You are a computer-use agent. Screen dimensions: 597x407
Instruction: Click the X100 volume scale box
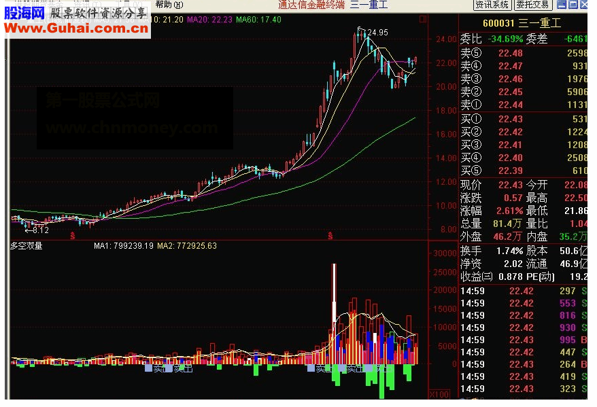(x=439, y=395)
